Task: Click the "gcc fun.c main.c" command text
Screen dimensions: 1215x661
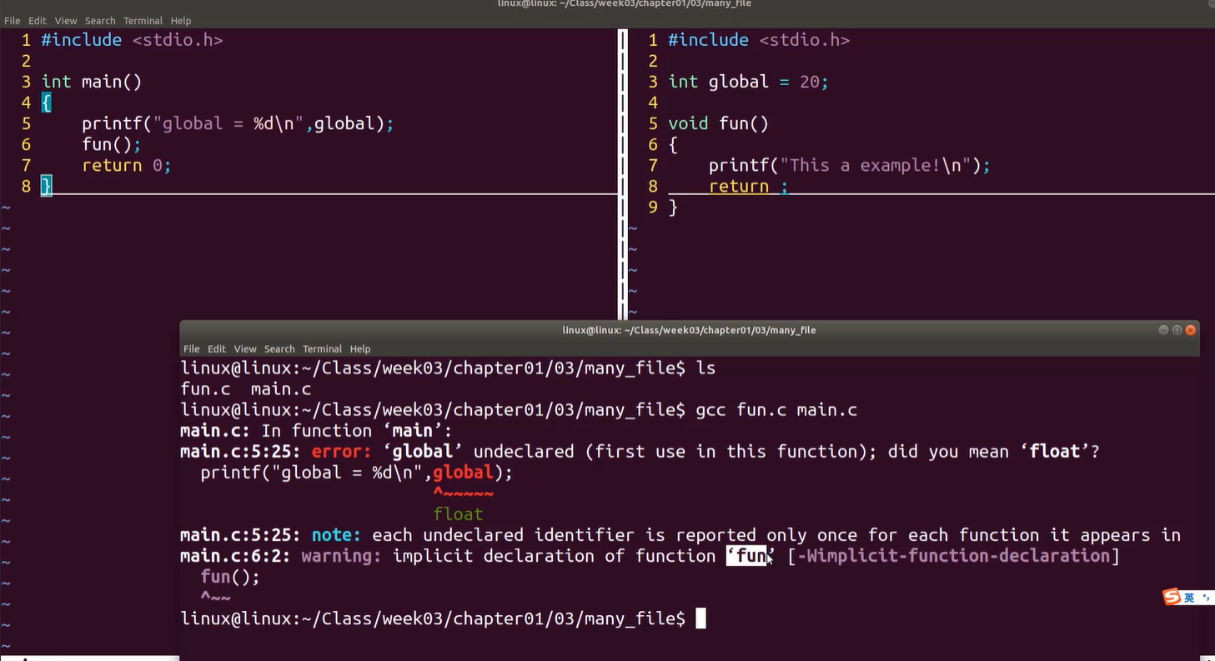Action: click(x=776, y=409)
